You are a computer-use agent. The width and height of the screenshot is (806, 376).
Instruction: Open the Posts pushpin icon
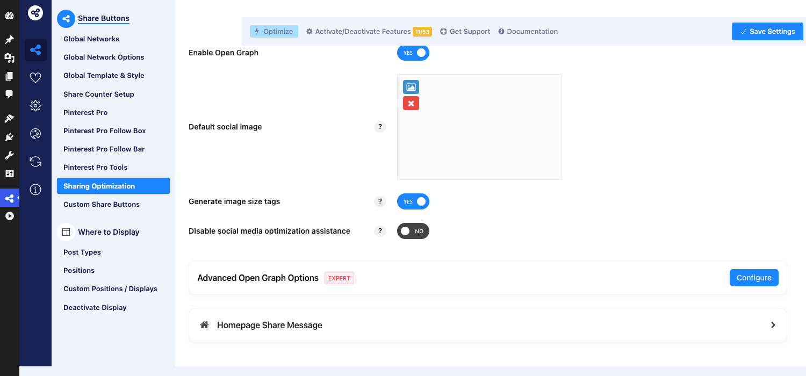[9, 40]
